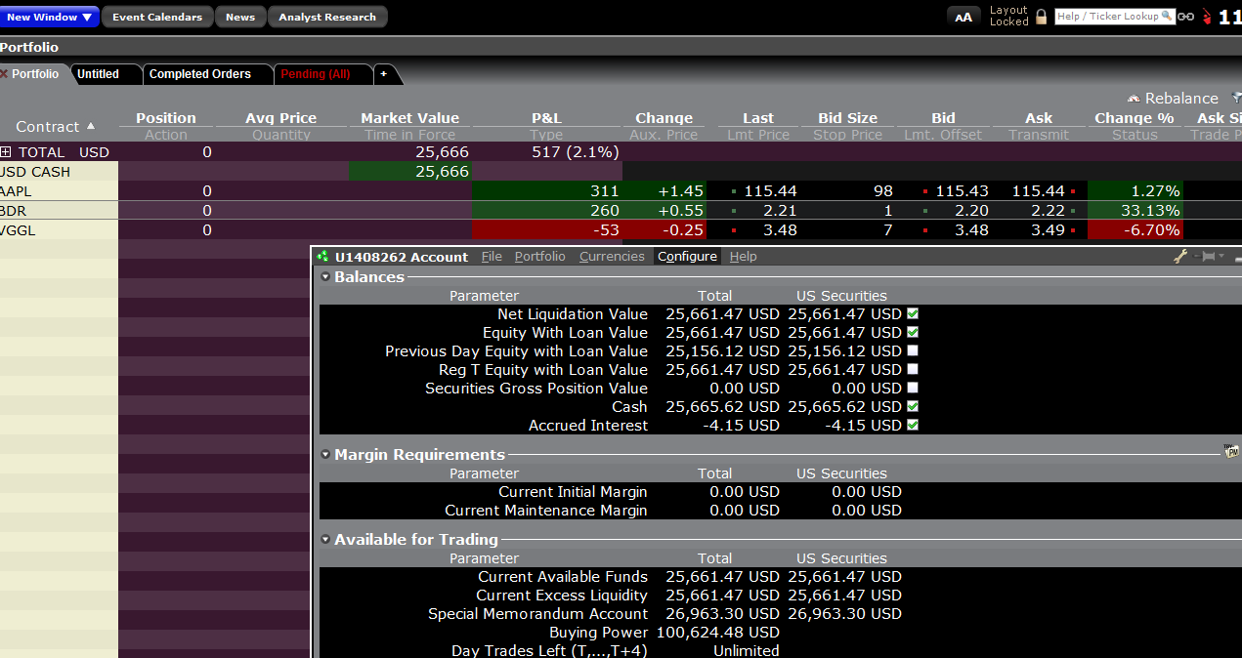Screen dimensions: 1242x658
Task: Add a new tab with plus button
Action: 383,74
